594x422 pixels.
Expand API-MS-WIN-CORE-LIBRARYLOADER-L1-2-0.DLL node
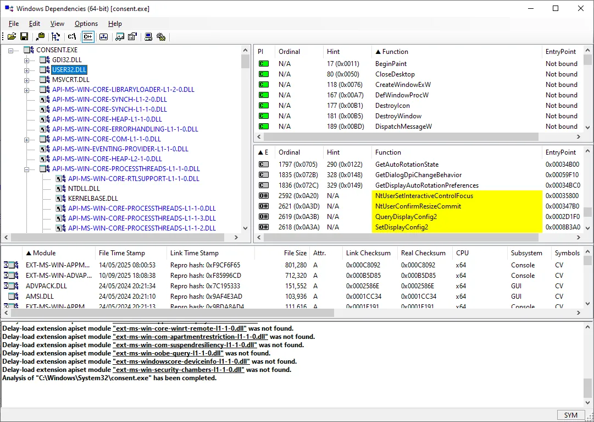26,90
